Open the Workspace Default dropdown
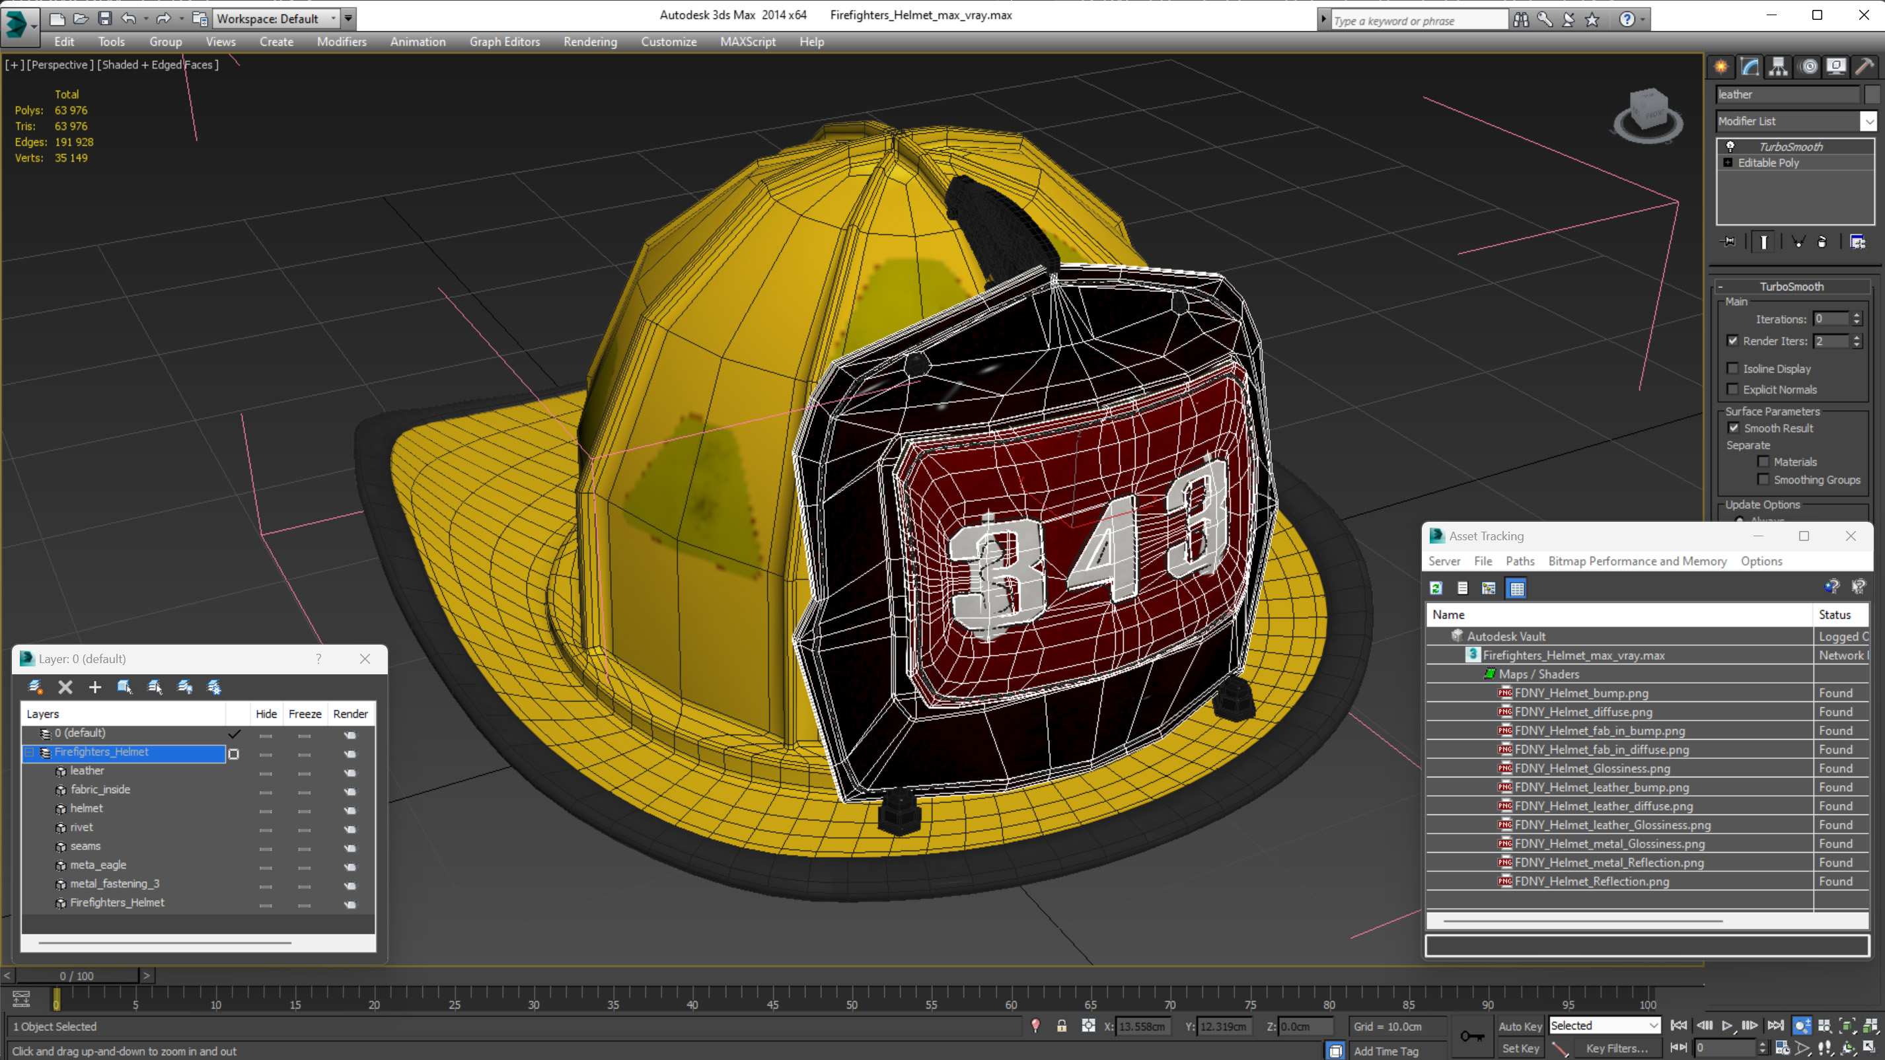 (276, 18)
